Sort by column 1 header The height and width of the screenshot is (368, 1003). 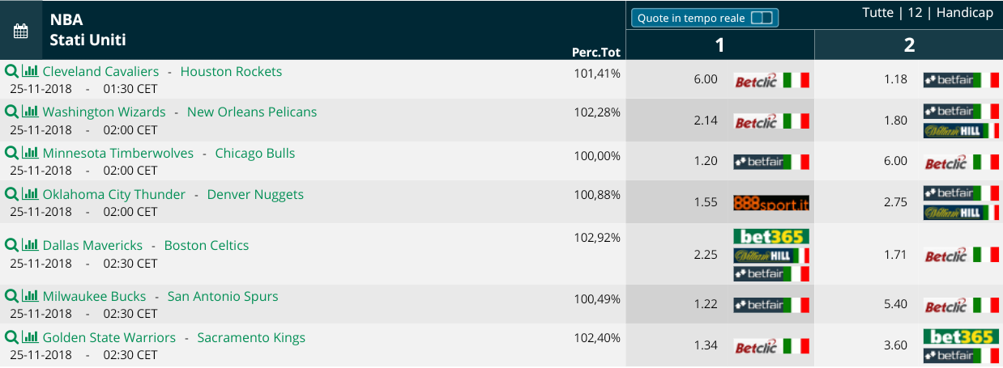(719, 45)
